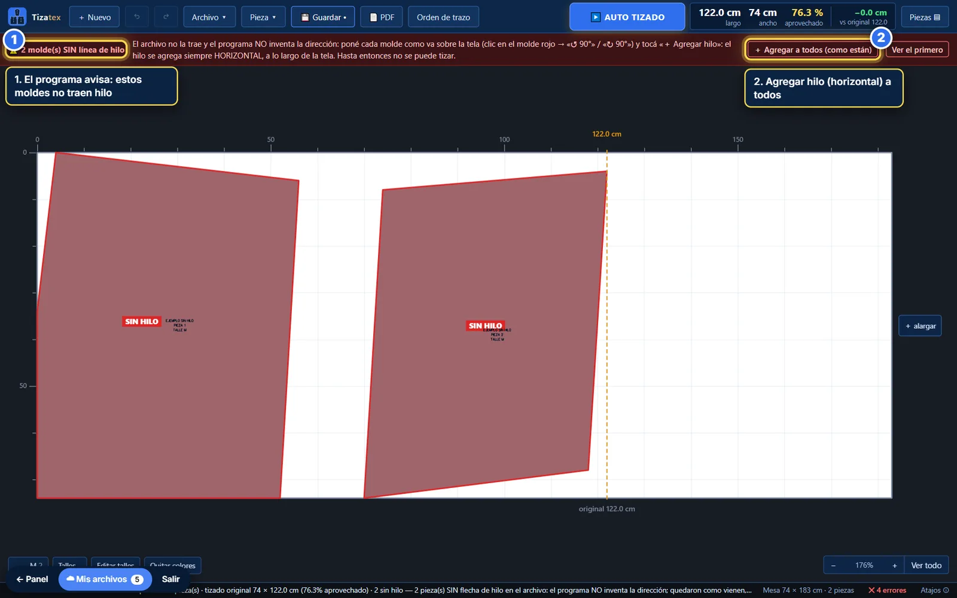
Task: Undo the last action
Action: coord(137,17)
